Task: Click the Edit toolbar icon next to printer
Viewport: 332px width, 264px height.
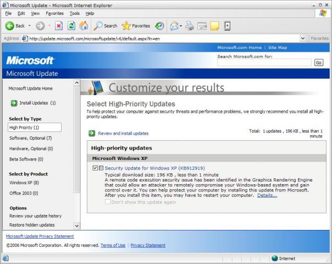Action: click(x=202, y=26)
